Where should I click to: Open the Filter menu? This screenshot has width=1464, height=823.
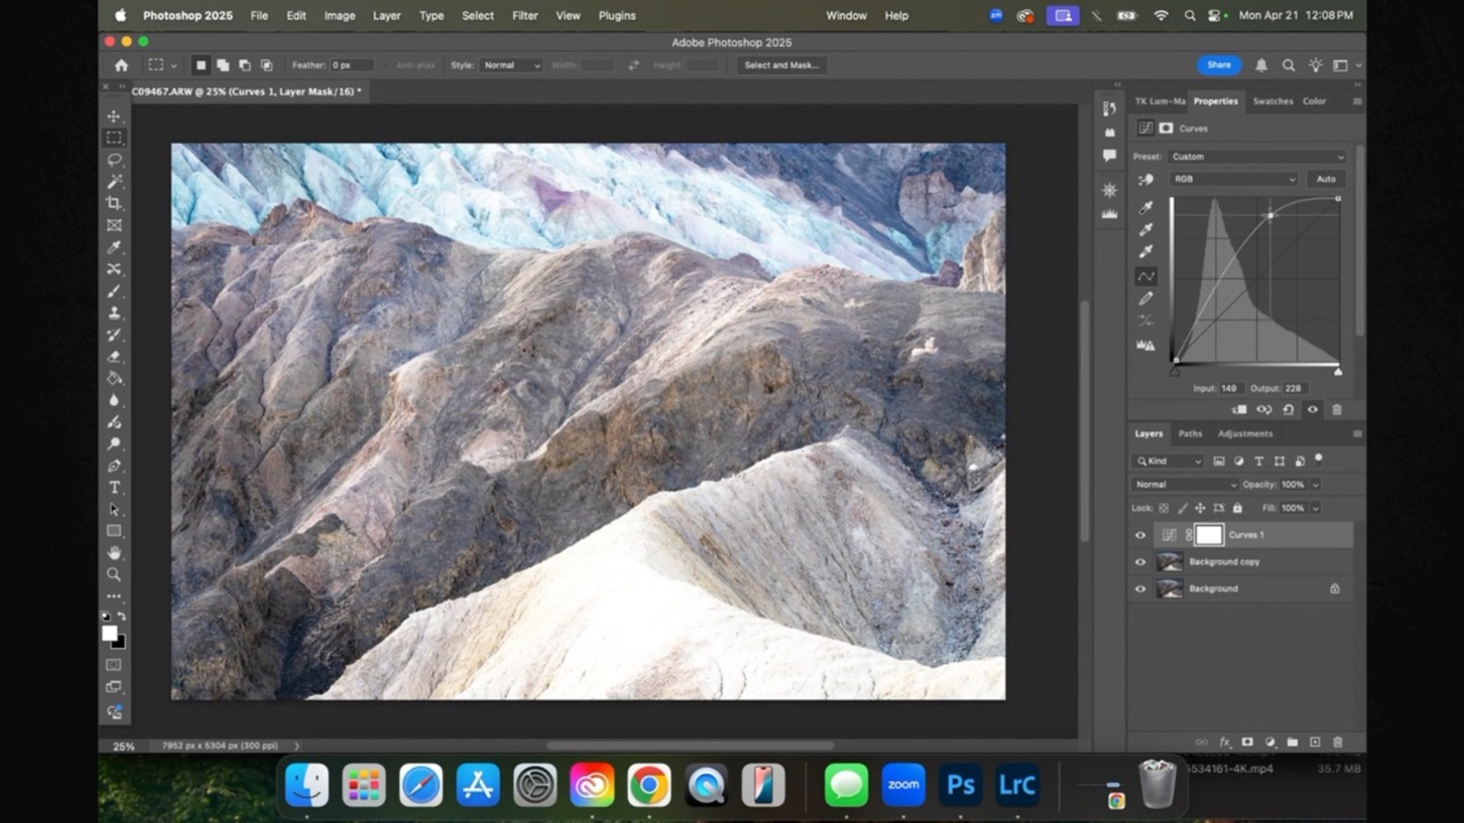(525, 15)
